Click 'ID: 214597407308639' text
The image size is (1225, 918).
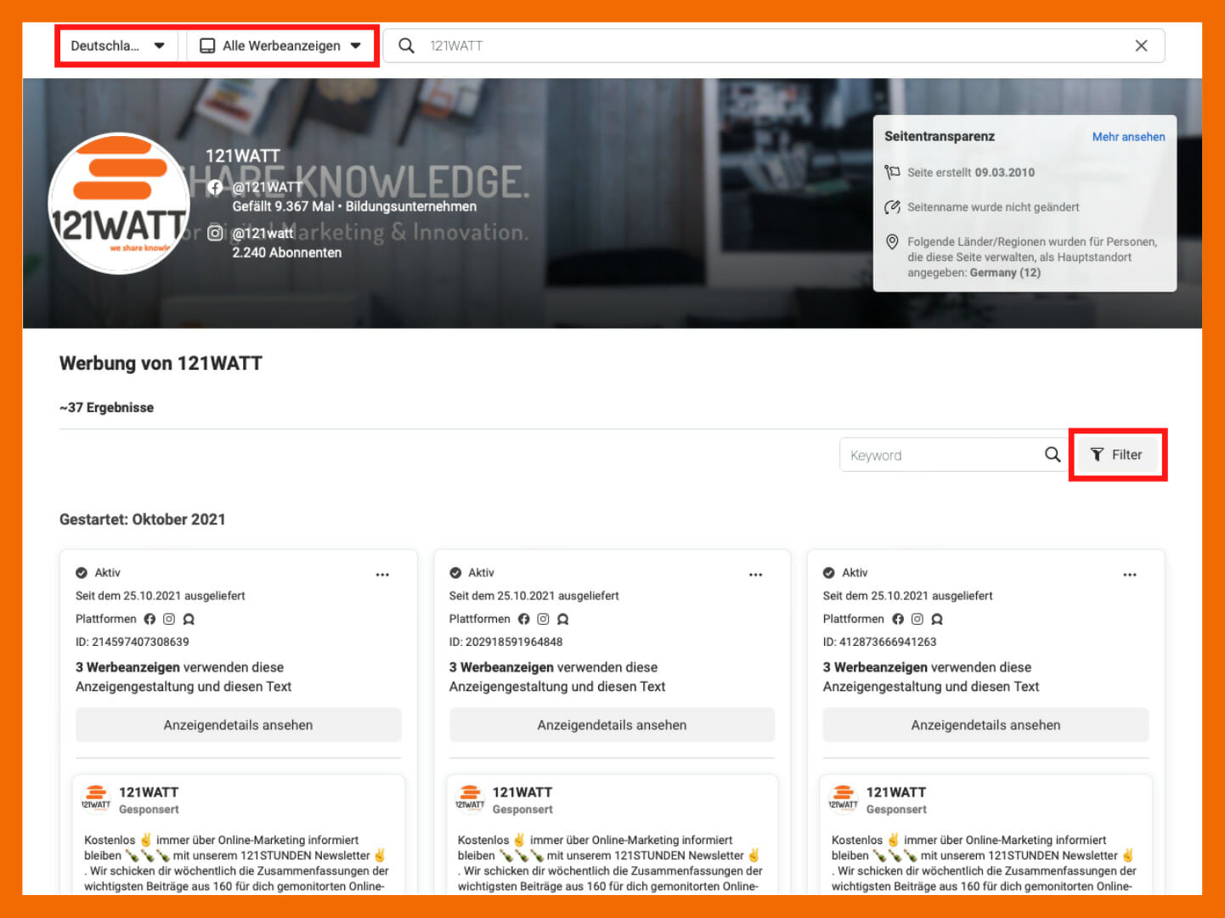[x=133, y=642]
